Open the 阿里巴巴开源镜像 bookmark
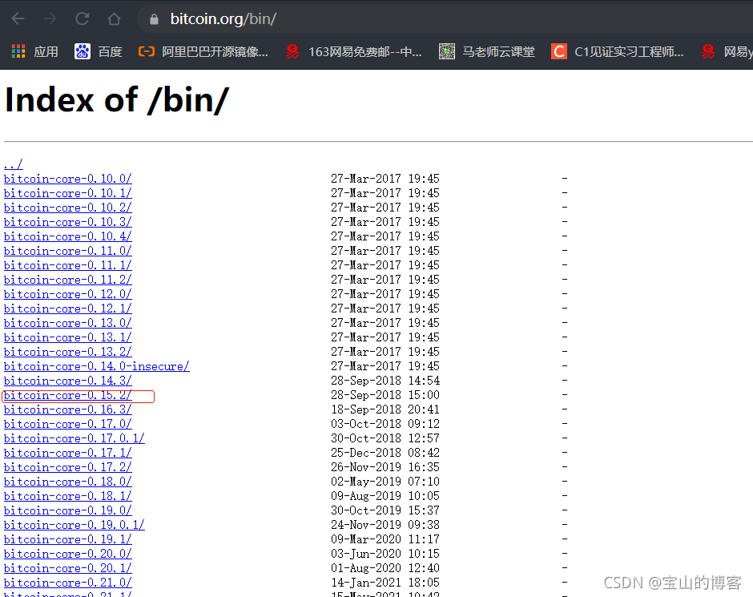Viewport: 753px width, 597px height. (x=203, y=51)
